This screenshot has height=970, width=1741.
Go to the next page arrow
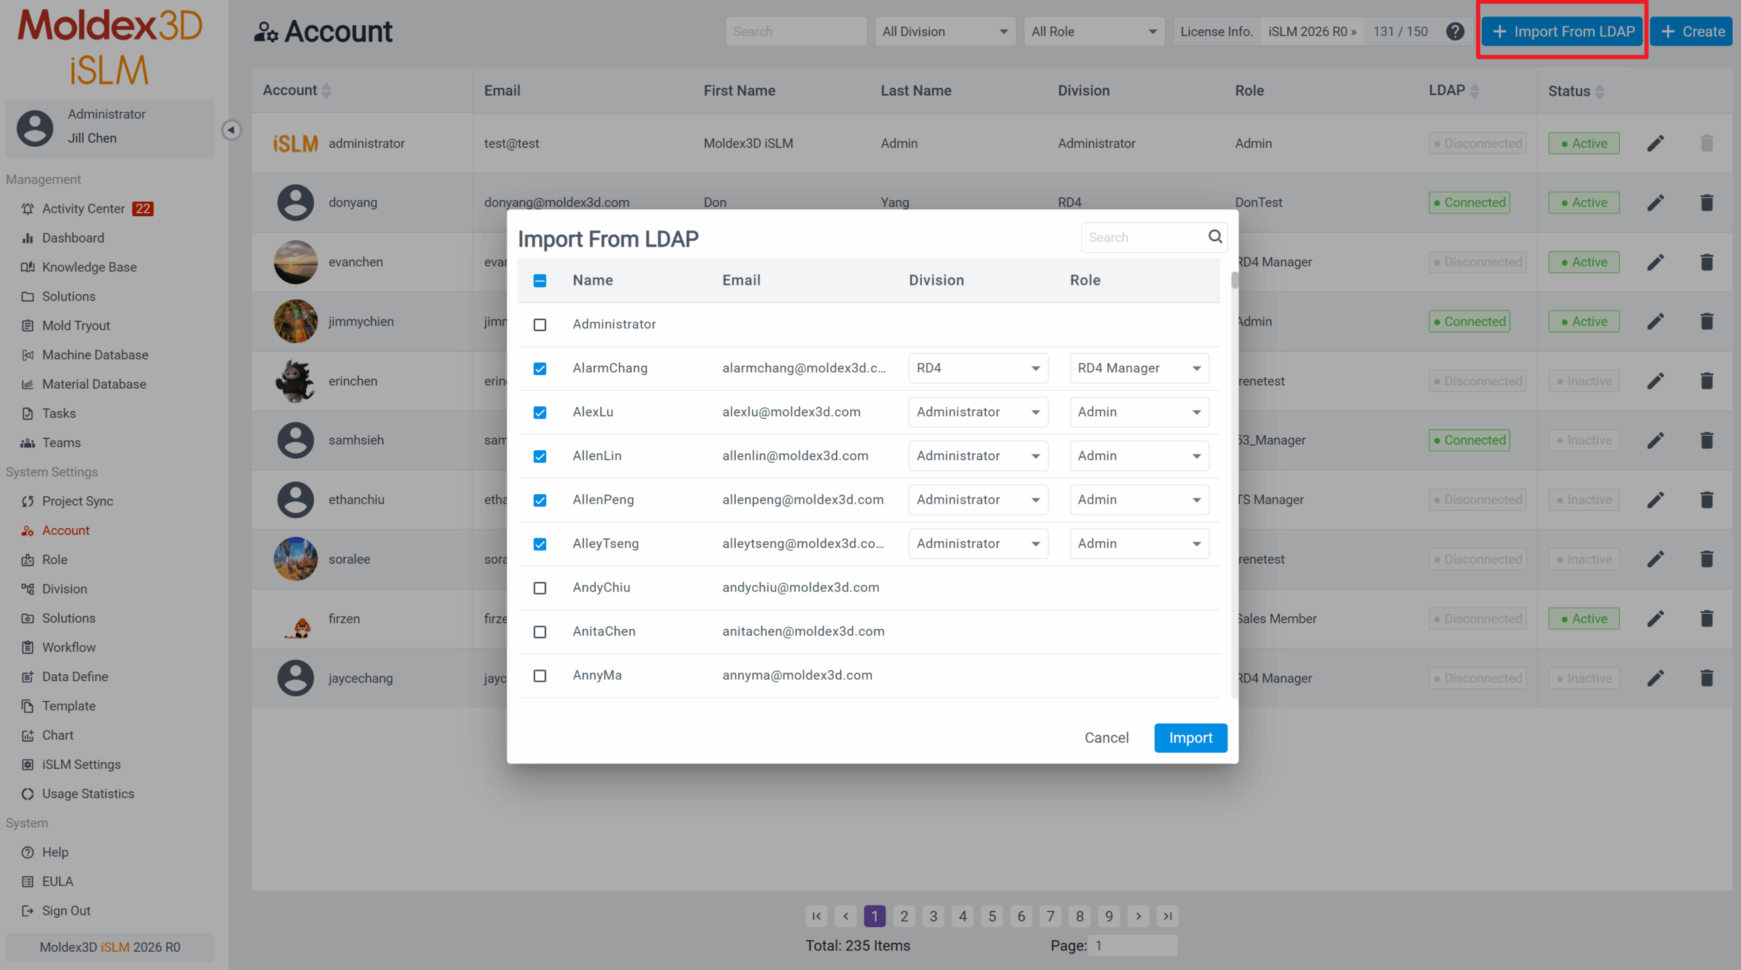1138,916
